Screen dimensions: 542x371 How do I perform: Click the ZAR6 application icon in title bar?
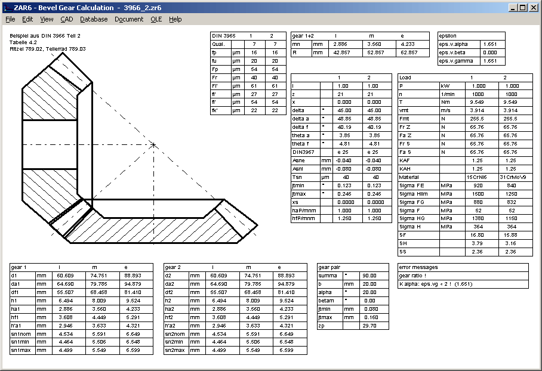click(x=7, y=7)
